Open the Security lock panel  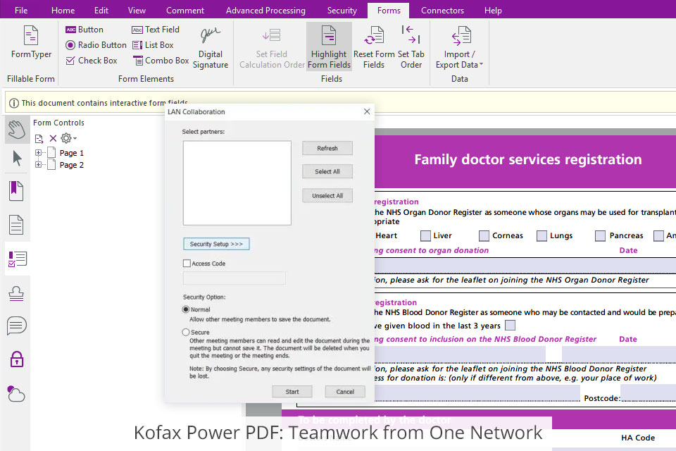pos(16,359)
